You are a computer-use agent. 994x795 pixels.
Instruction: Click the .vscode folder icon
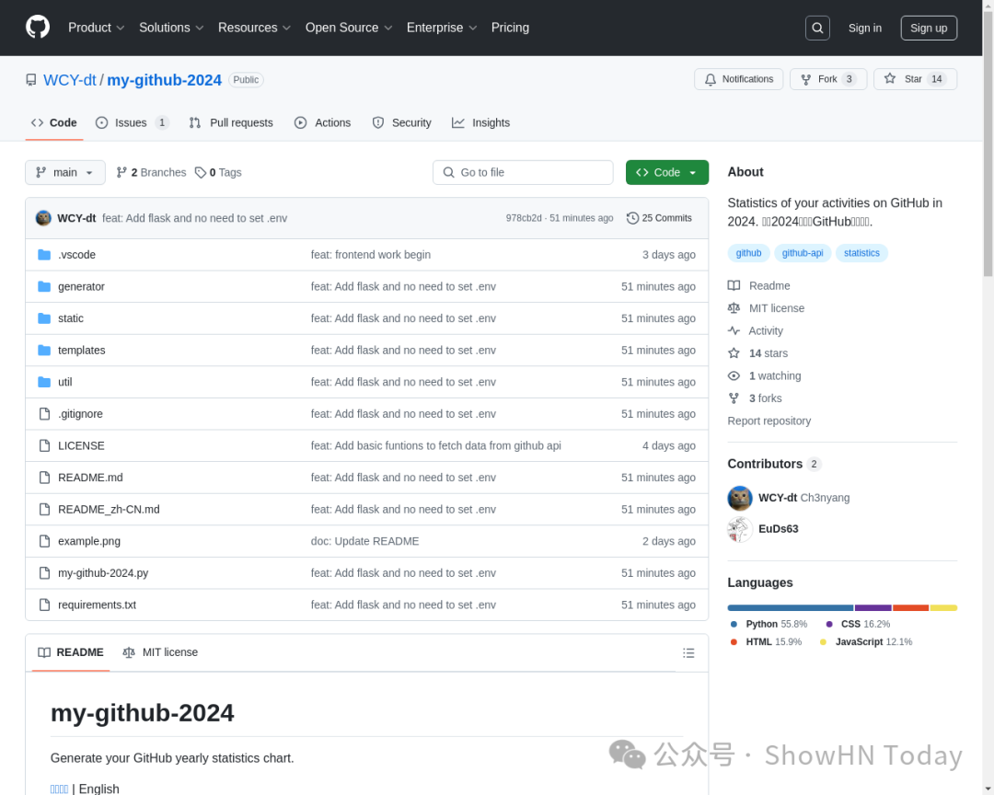[44, 255]
